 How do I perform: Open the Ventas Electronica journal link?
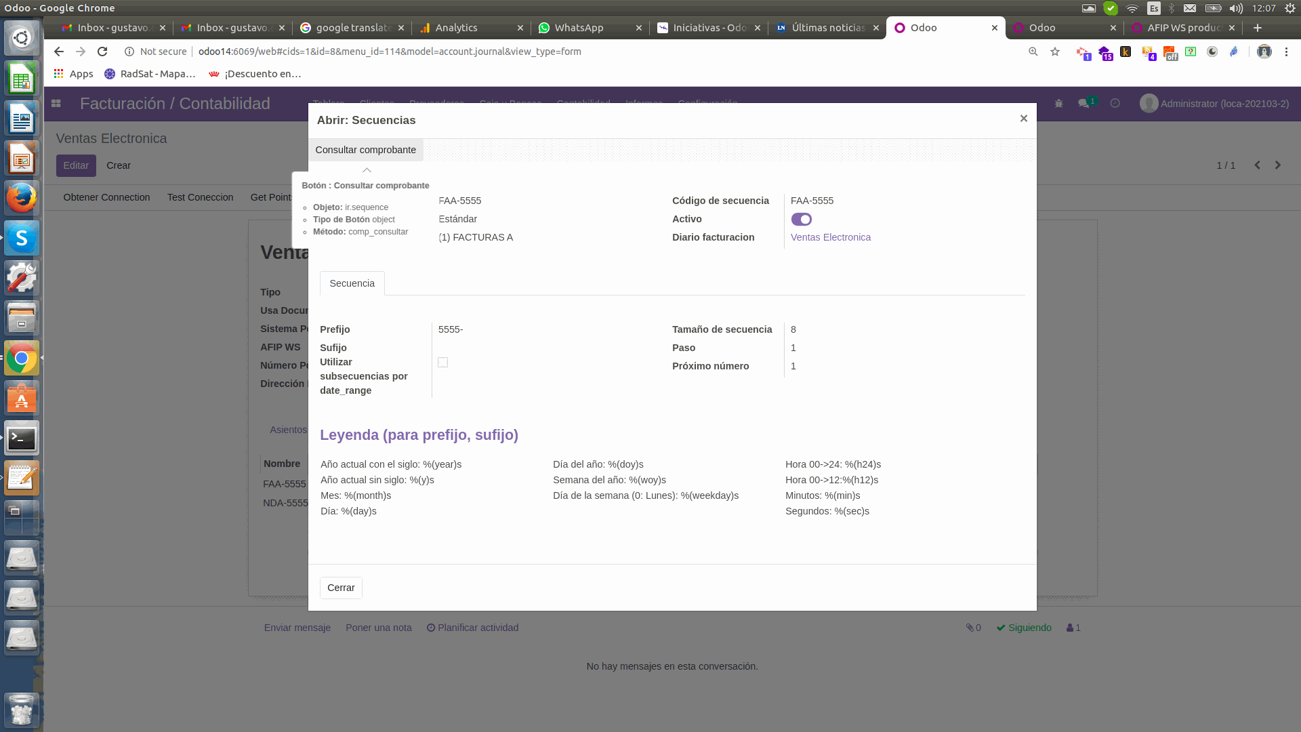831,237
